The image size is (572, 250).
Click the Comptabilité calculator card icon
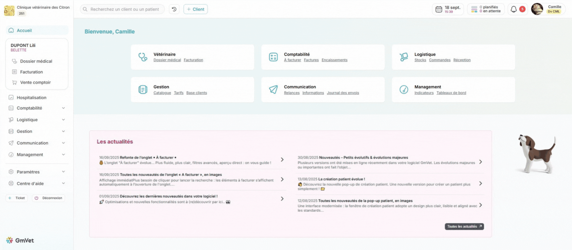(x=273, y=57)
